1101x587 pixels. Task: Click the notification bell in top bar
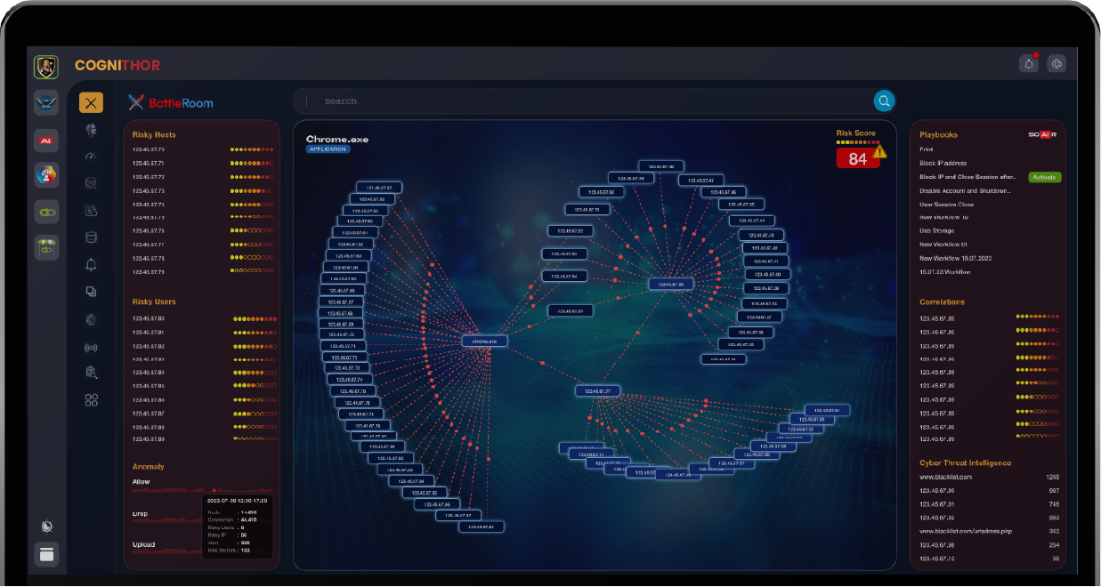coord(1029,63)
